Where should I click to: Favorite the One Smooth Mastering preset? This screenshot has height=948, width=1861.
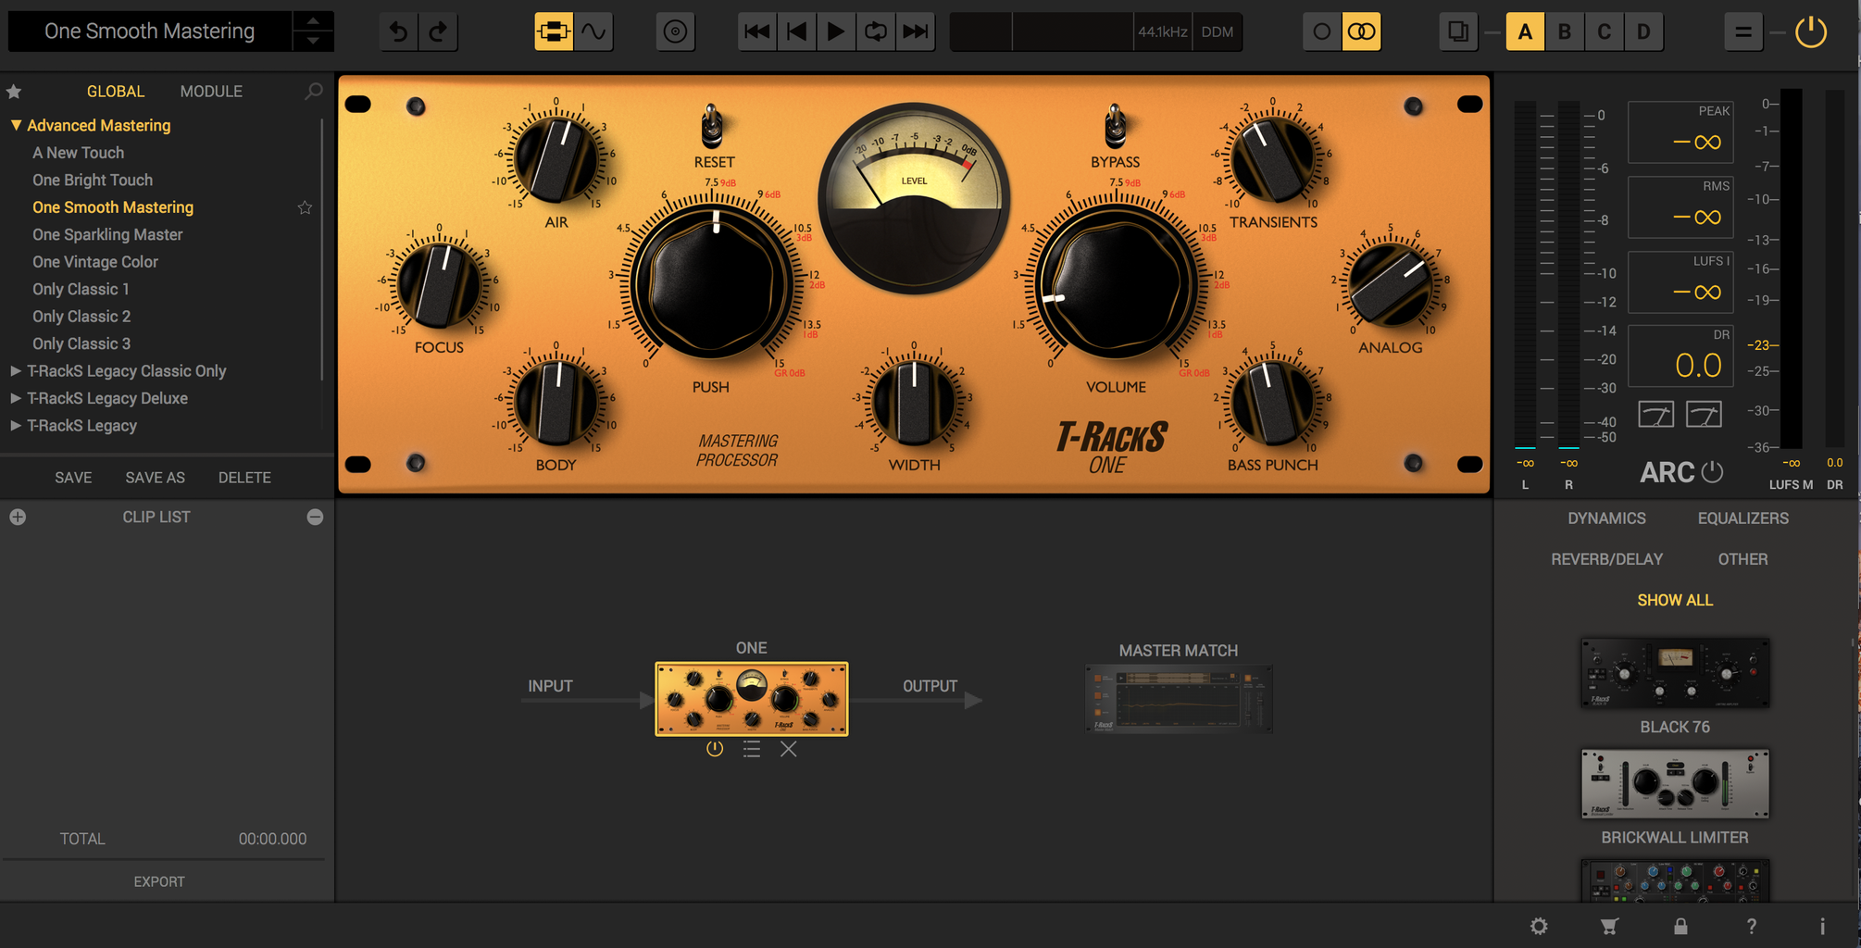pos(305,207)
